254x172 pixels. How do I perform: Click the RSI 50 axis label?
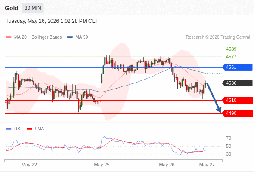(229, 146)
